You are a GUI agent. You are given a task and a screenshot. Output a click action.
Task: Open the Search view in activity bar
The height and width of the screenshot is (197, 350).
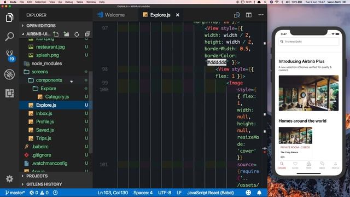(x=9, y=37)
